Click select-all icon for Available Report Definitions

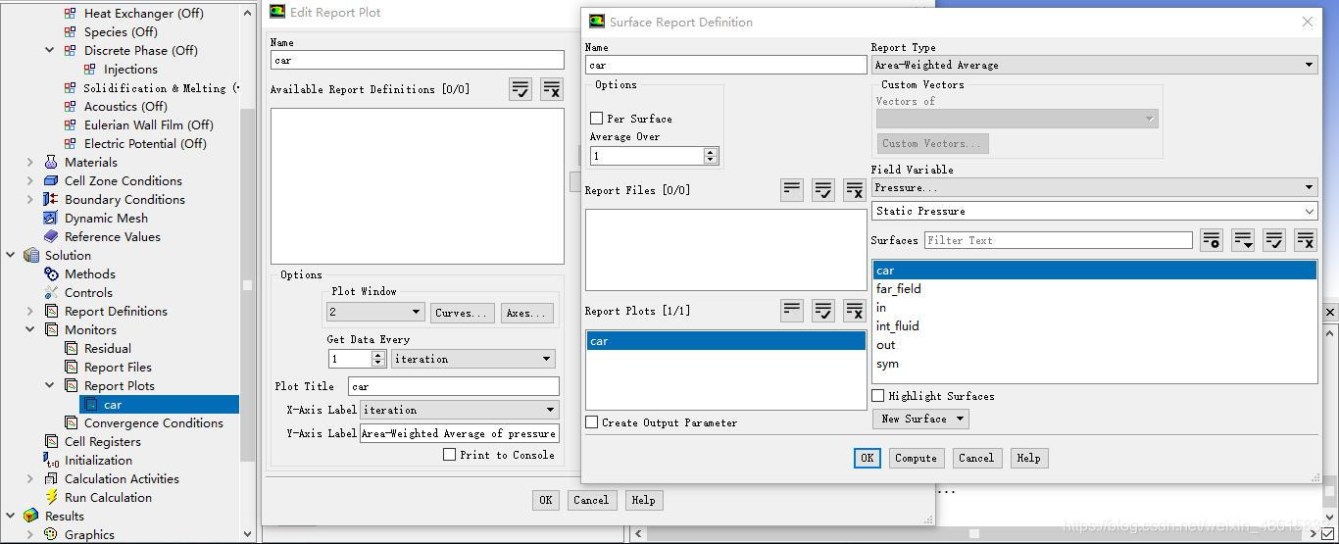pyautogui.click(x=521, y=89)
